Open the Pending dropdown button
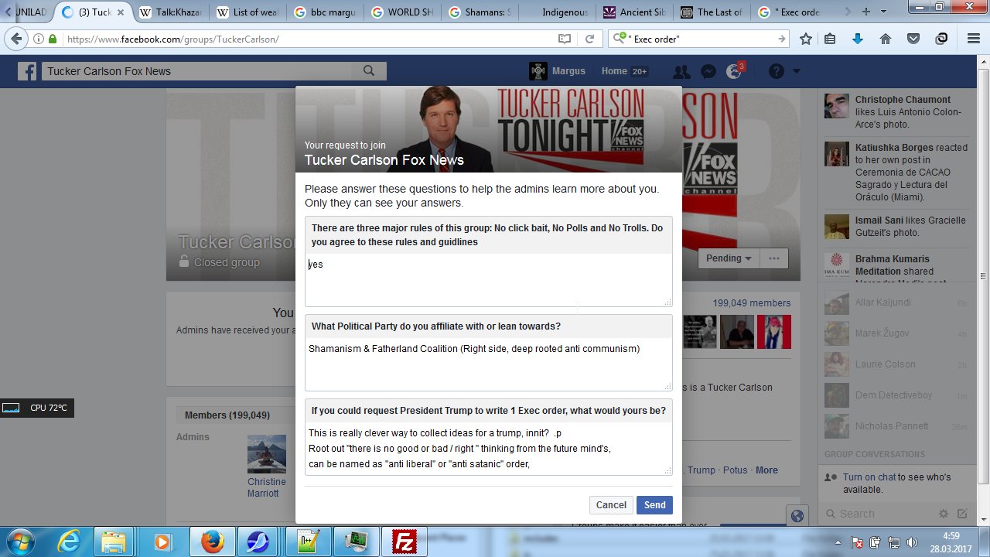This screenshot has height=557, width=990. pos(729,258)
